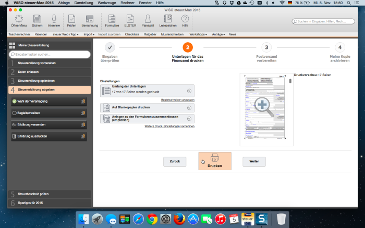Screen dimensions: 365x228
Task: Open the Darstellung menu
Action: tap(84, 3)
